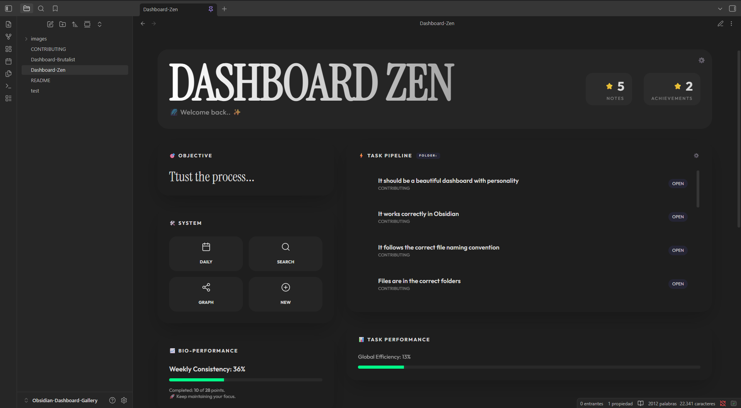Click the Dashboard-Zen title in view header

[437, 24]
